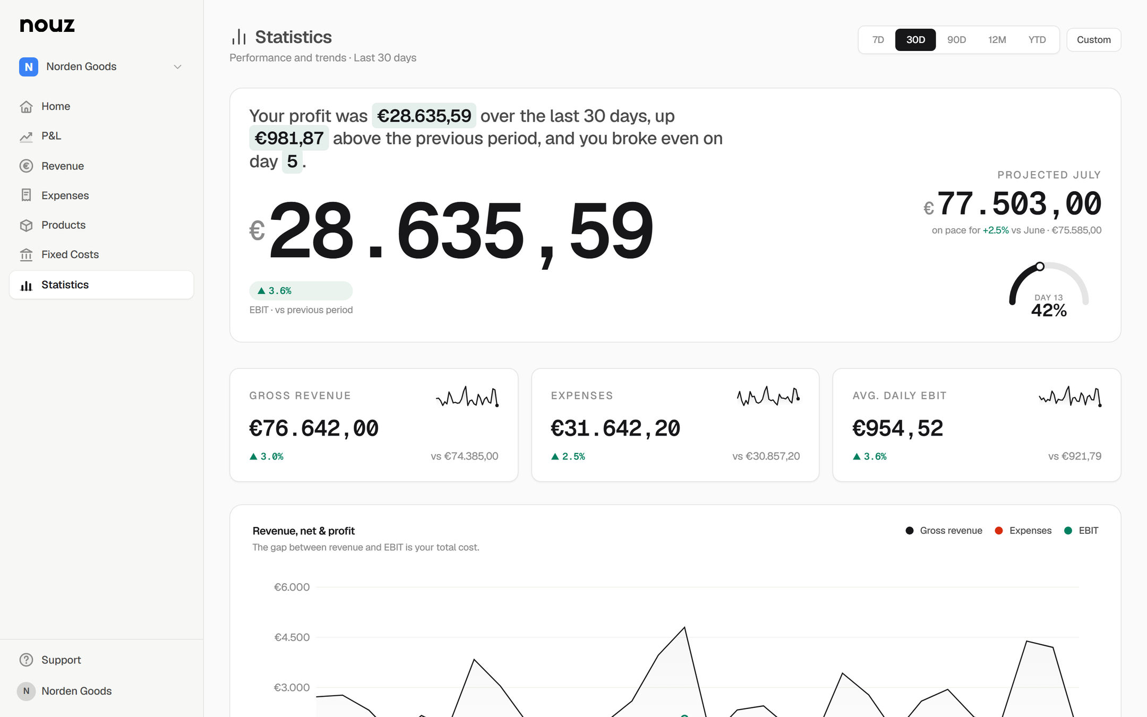The image size is (1147, 717).
Task: Click the nouz logo
Action: click(47, 25)
